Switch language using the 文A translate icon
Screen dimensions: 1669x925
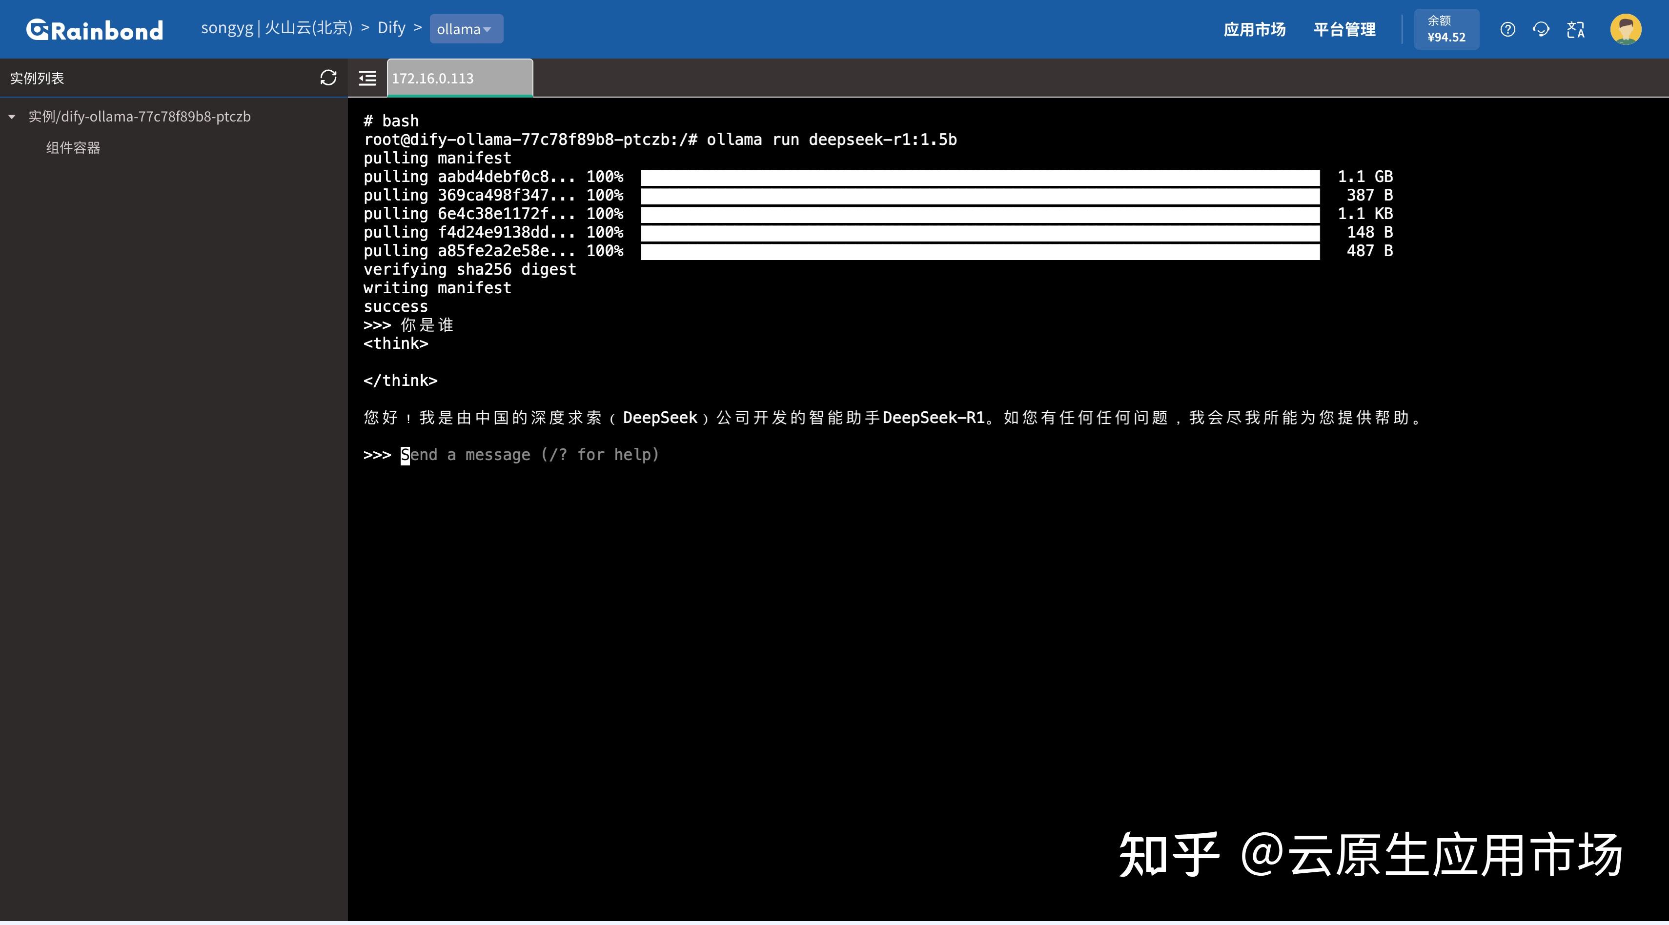pyautogui.click(x=1576, y=29)
